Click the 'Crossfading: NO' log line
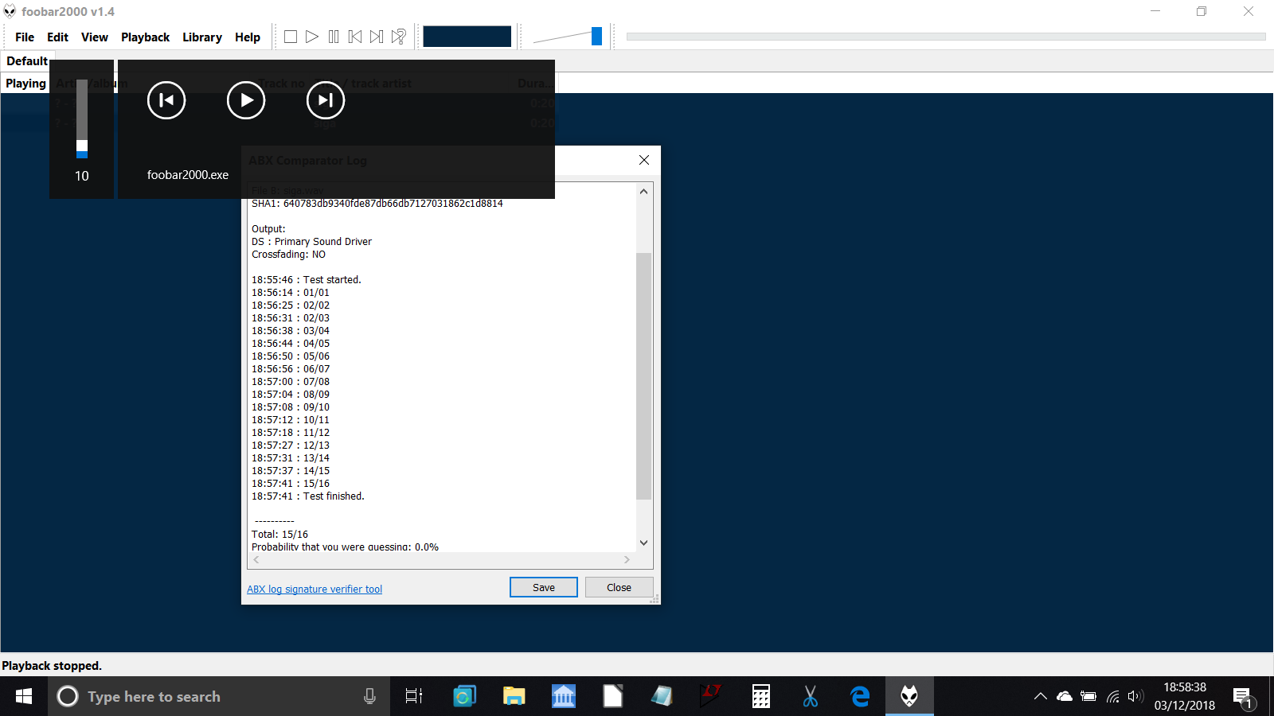Screen dimensions: 1274x716 click(x=288, y=255)
